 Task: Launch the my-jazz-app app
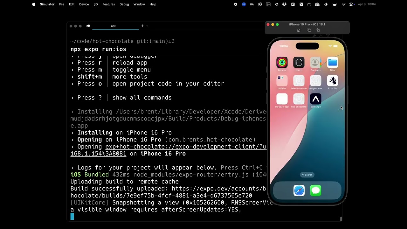click(x=282, y=99)
